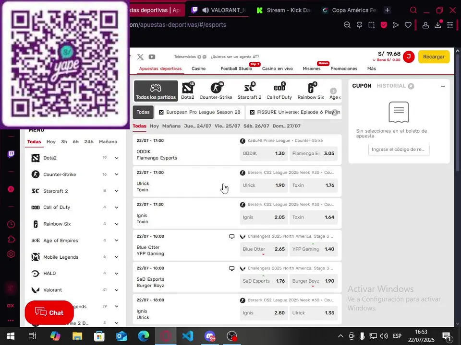Select the Call of Duty icon in top strip

click(279, 91)
